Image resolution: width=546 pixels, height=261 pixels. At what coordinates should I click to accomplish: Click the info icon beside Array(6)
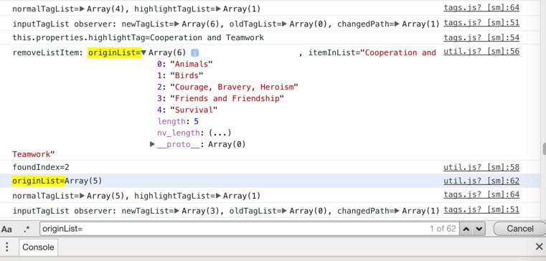click(x=194, y=53)
